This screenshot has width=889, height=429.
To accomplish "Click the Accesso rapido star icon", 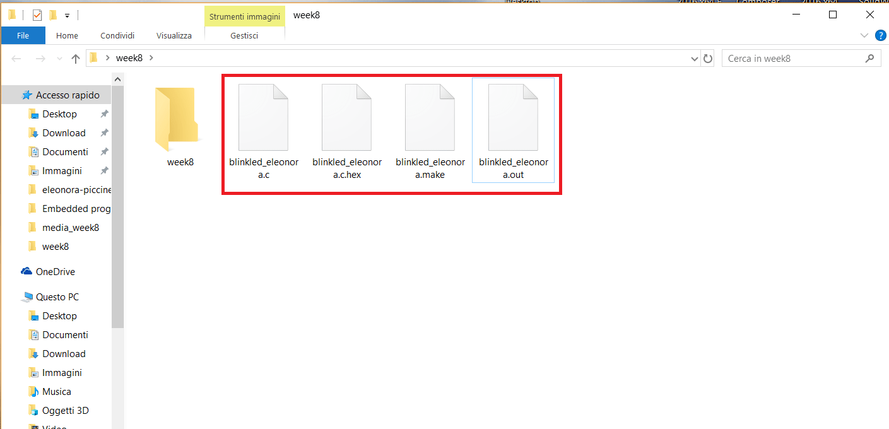I will [26, 95].
